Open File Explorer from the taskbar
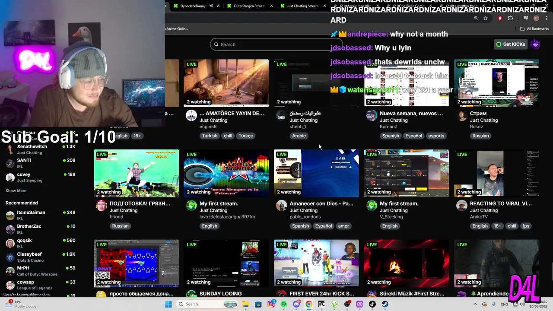 (245, 304)
